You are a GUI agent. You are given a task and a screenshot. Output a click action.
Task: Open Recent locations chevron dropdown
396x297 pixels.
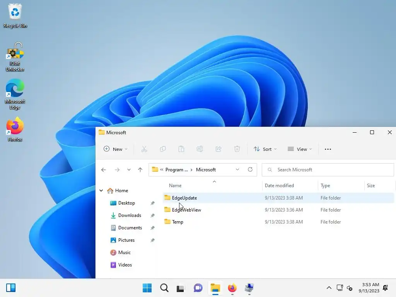point(129,170)
